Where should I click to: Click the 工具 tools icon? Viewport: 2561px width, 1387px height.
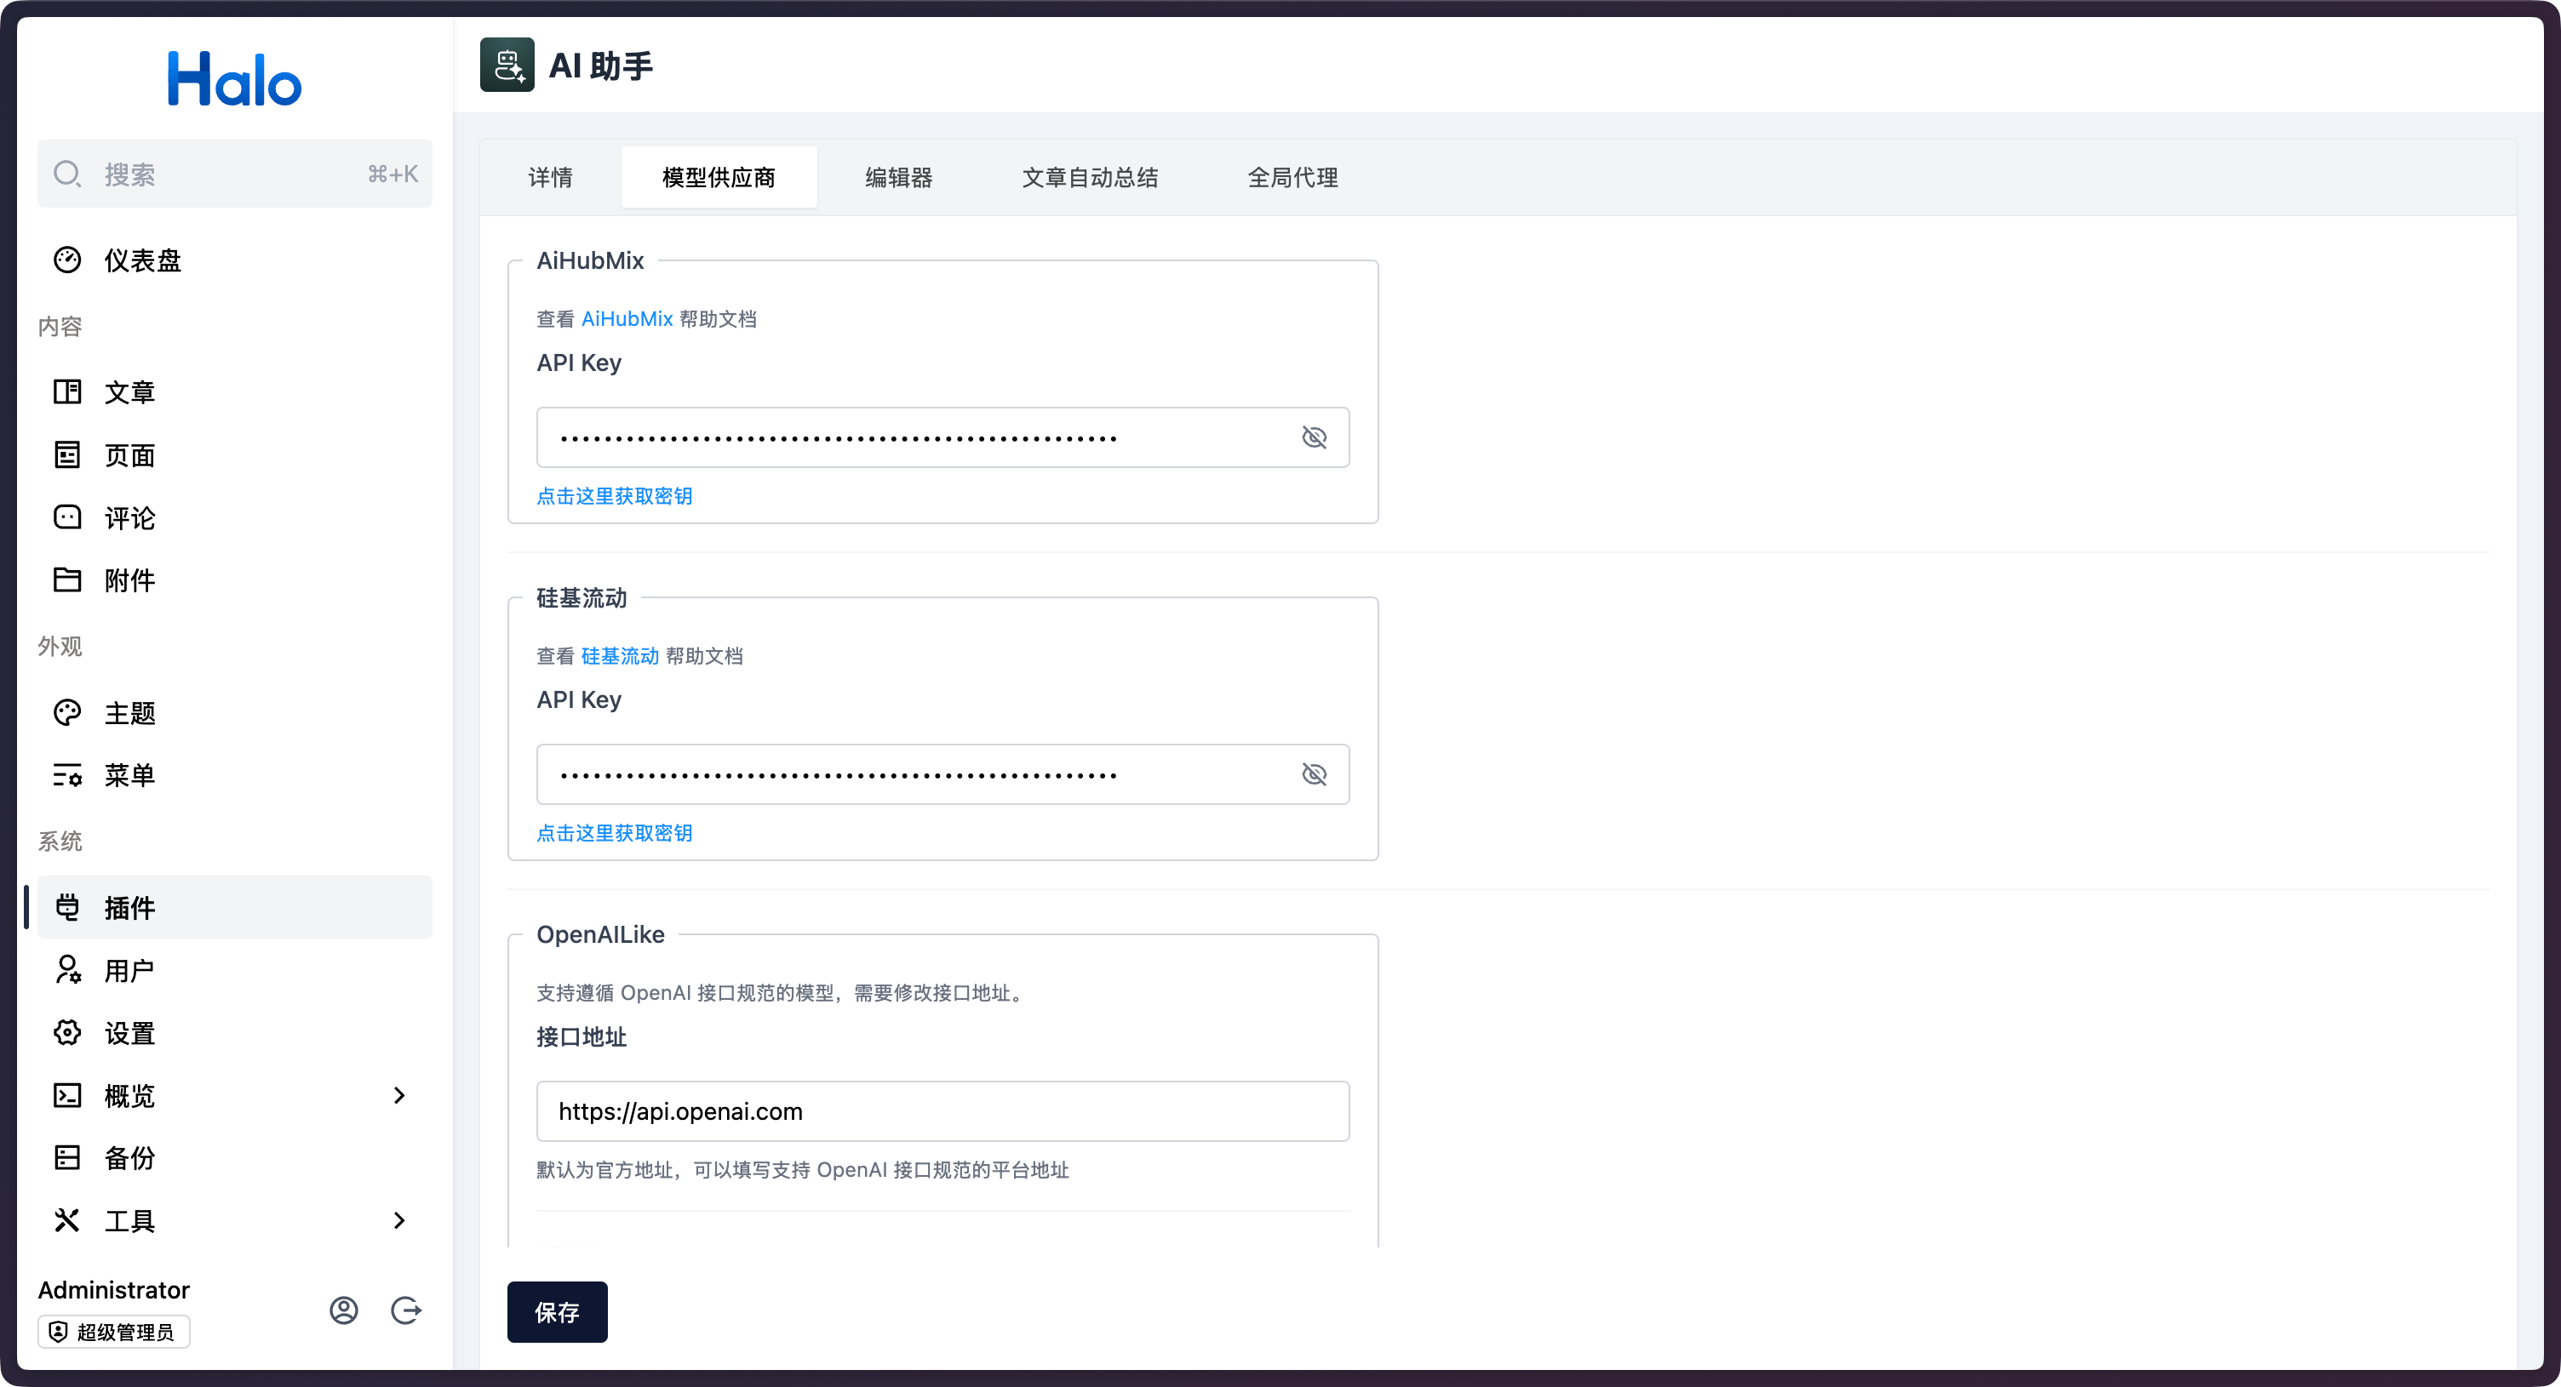point(67,1220)
